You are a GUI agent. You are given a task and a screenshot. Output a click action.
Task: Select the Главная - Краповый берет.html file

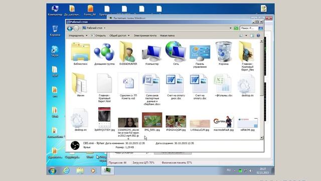point(104,88)
